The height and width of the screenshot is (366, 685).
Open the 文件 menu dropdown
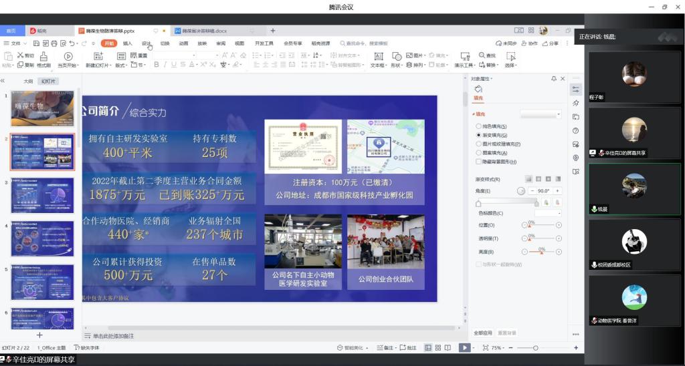(x=15, y=43)
